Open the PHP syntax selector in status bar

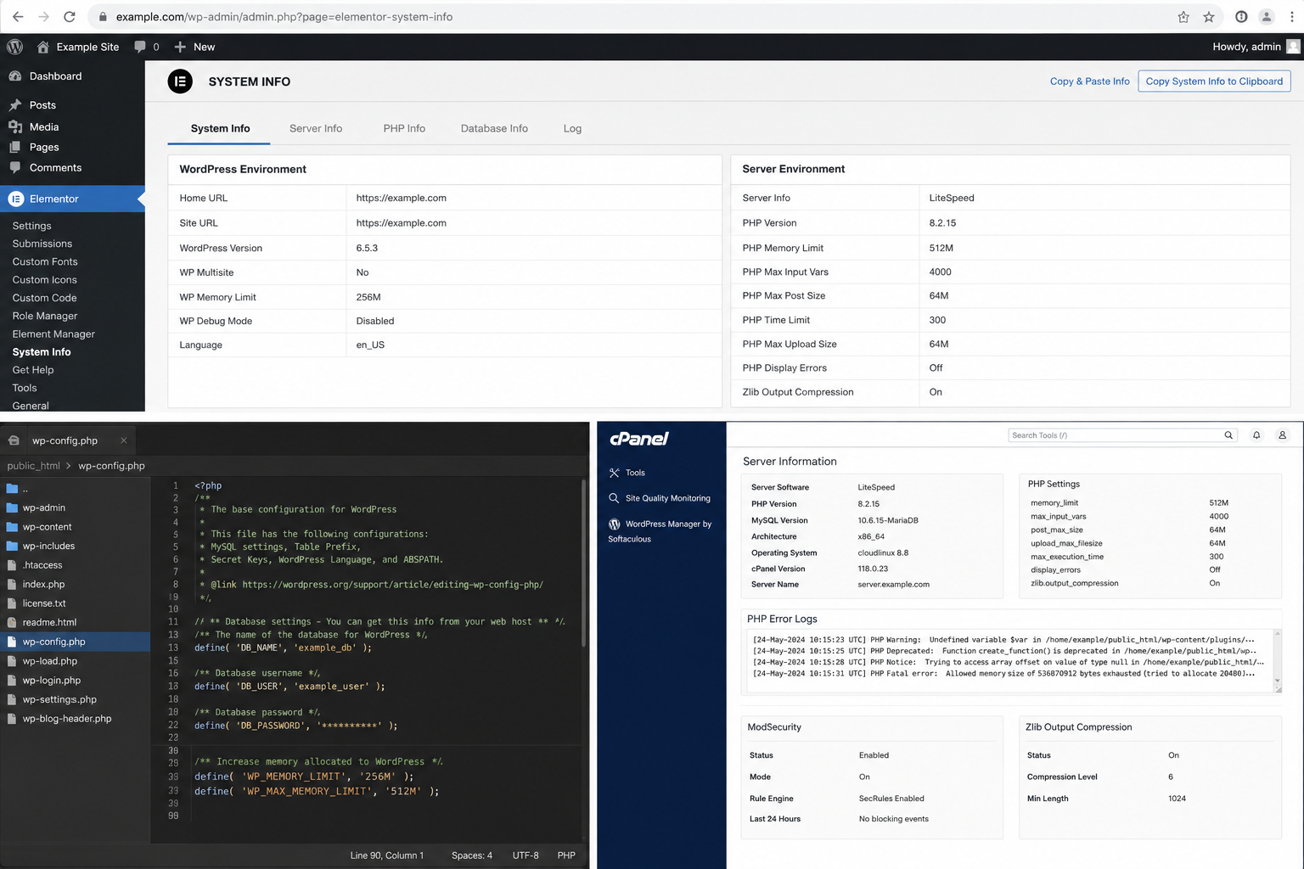point(566,855)
